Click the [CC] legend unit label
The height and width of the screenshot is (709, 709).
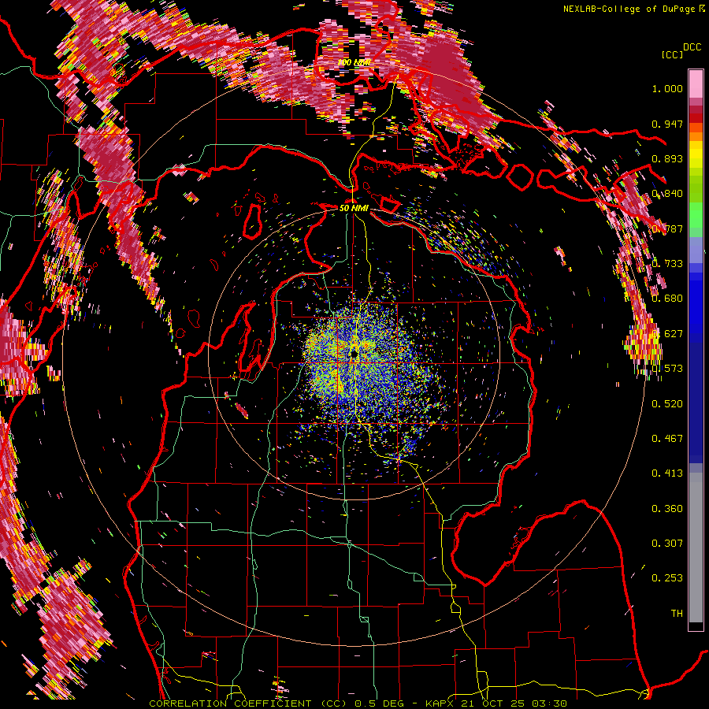pos(672,54)
